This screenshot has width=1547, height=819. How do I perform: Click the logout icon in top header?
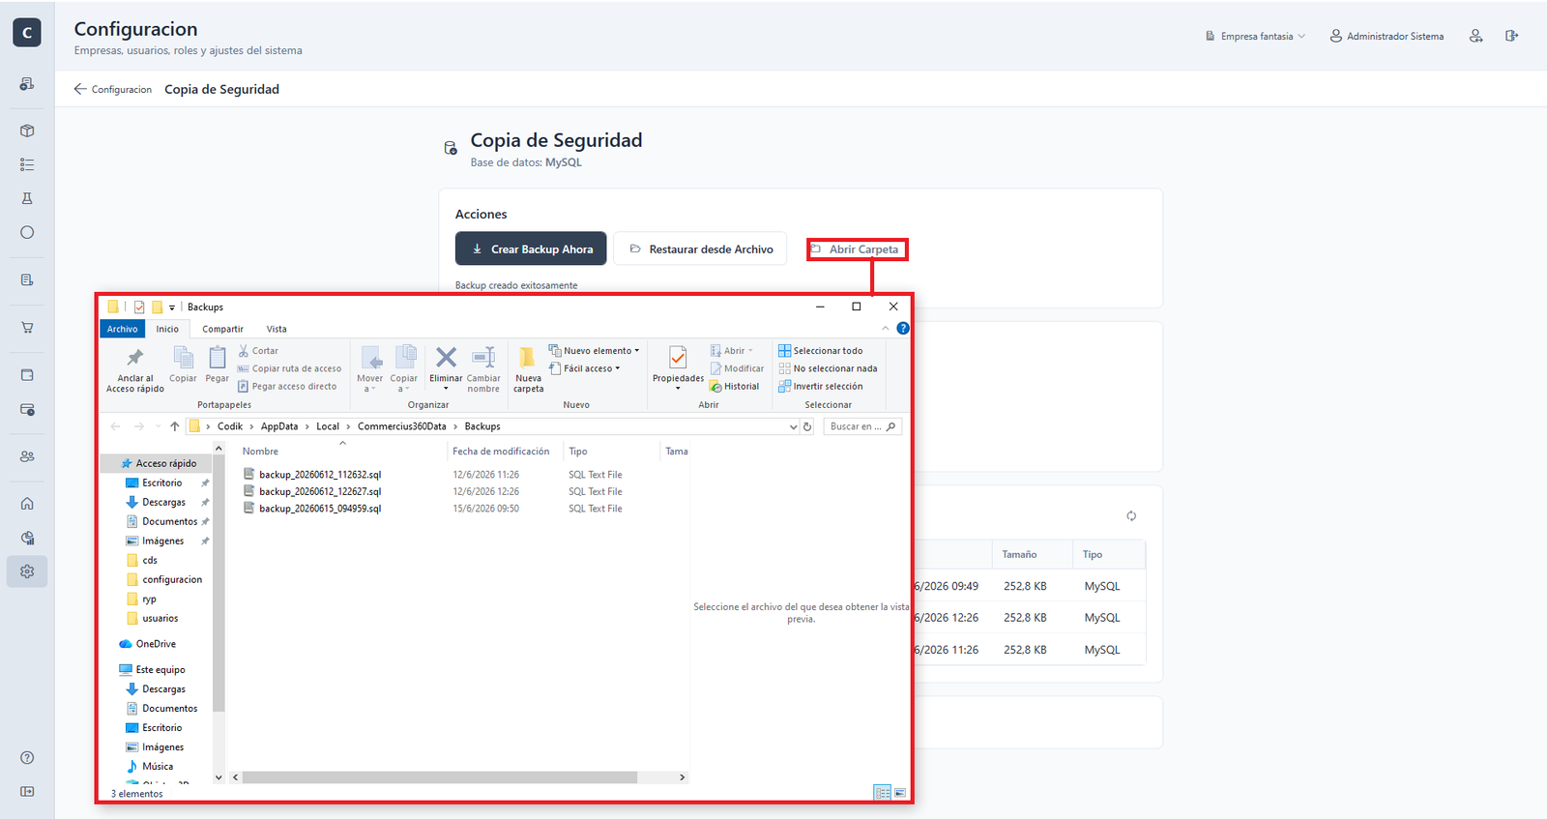pos(1511,36)
